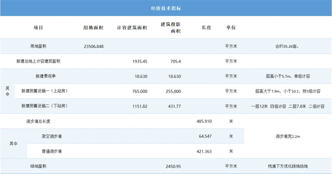This screenshot has width=332, height=174.
Task: Click the 游步道总长度 row label
Action: (x=44, y=121)
